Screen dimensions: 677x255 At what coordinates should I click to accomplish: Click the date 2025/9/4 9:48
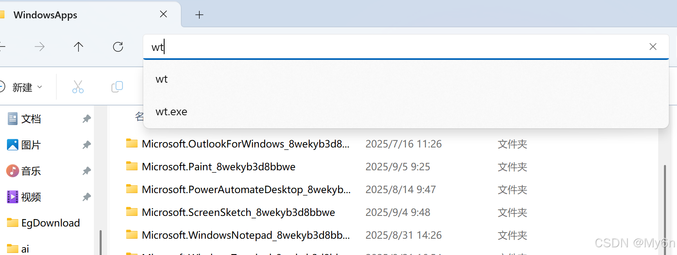pos(398,212)
